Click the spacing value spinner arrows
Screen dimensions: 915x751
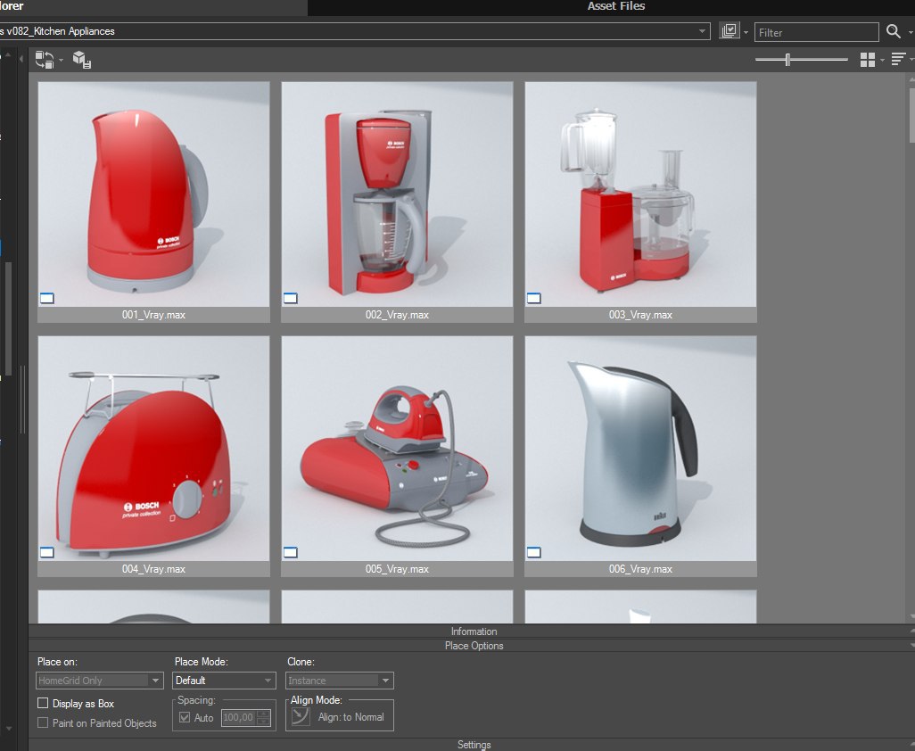263,718
